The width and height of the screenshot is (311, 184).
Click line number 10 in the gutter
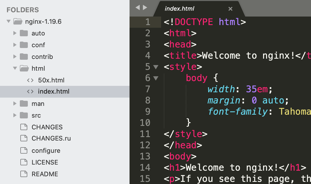click(x=145, y=123)
